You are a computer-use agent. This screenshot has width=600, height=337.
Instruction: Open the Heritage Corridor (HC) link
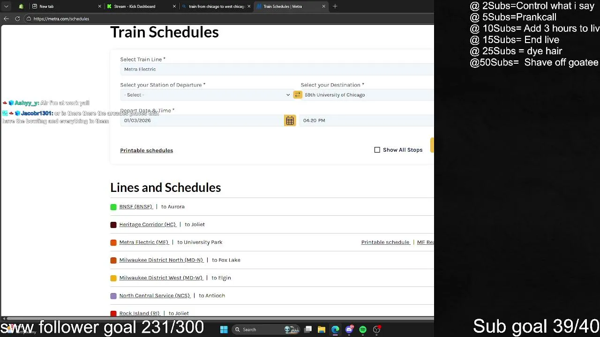pos(148,224)
